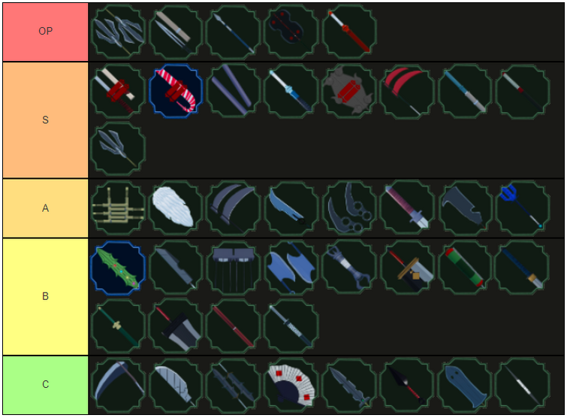This screenshot has width=567, height=418.
Task: Click the candy cane sword icon in S tier
Action: tap(176, 91)
